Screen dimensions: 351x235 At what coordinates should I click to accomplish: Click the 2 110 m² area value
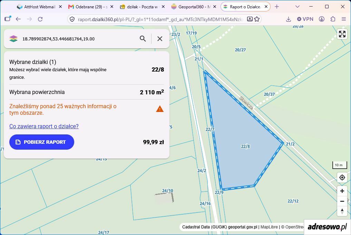coord(152,92)
